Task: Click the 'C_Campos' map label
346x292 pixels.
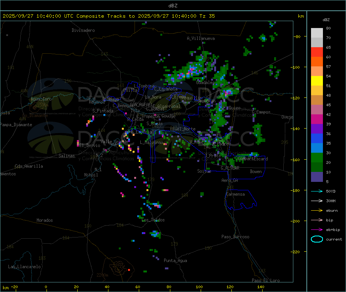Action: pos(261,112)
